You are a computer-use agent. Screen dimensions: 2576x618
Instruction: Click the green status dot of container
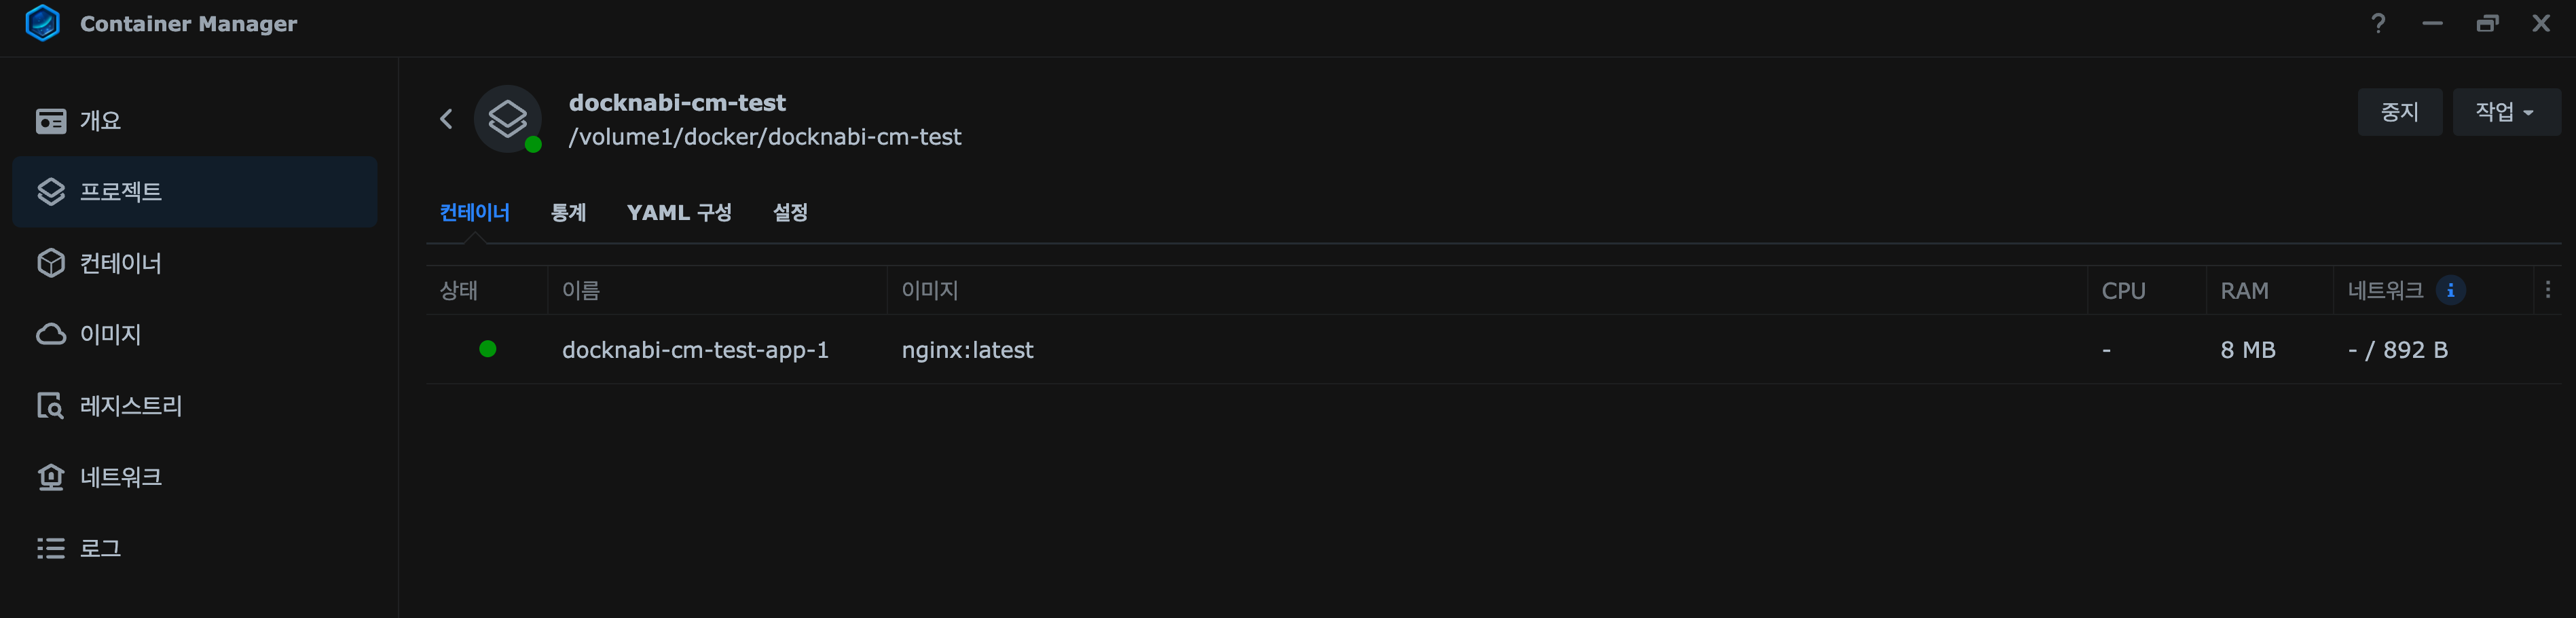pyautogui.click(x=488, y=349)
